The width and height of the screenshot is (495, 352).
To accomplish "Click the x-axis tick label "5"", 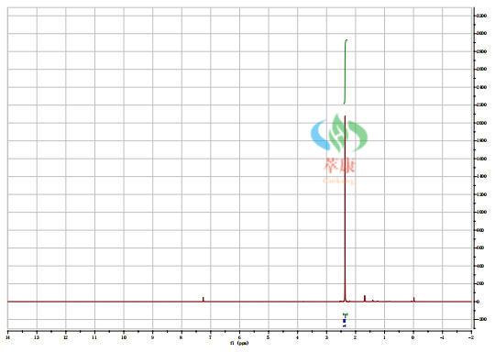I will [x=269, y=337].
